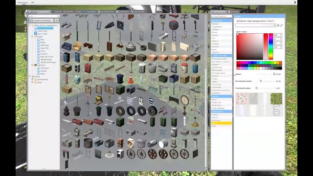This screenshot has width=313, height=176.
Task: Spawn the yellow armchair prop
Action: [77, 47]
